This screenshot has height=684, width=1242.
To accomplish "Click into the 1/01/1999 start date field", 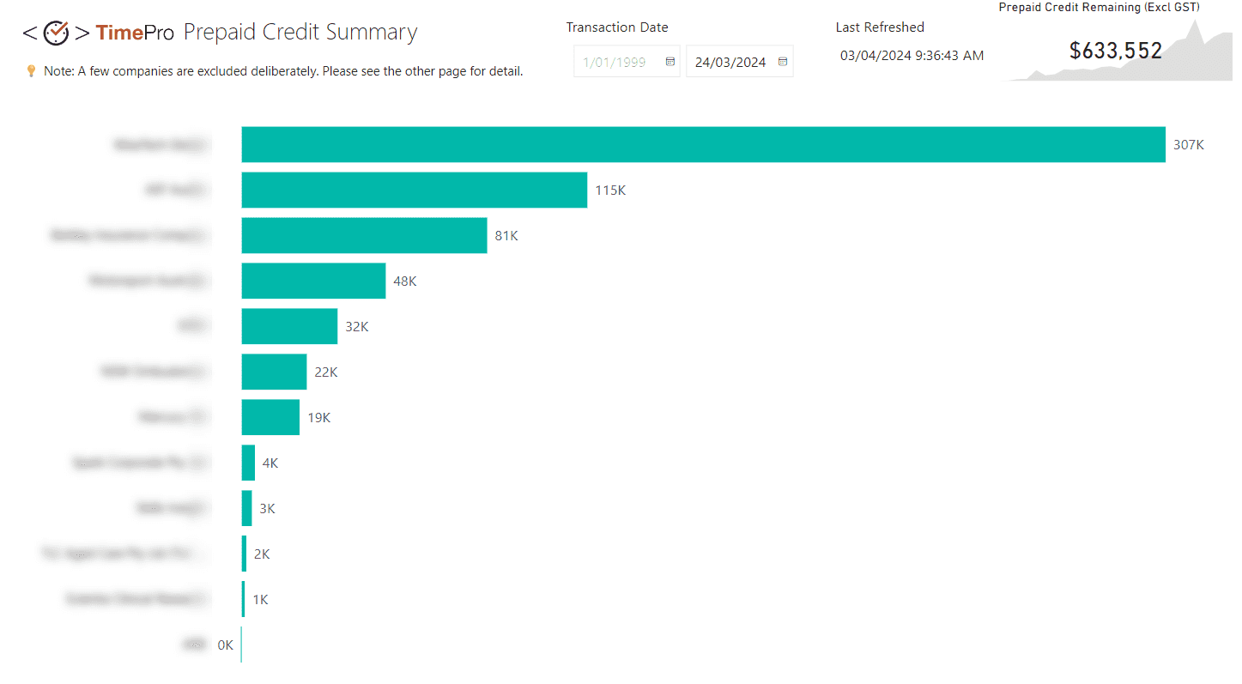I will (615, 63).
